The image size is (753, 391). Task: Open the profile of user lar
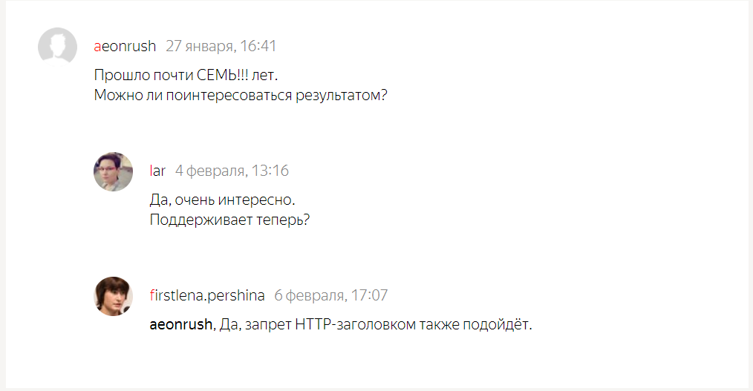(157, 171)
